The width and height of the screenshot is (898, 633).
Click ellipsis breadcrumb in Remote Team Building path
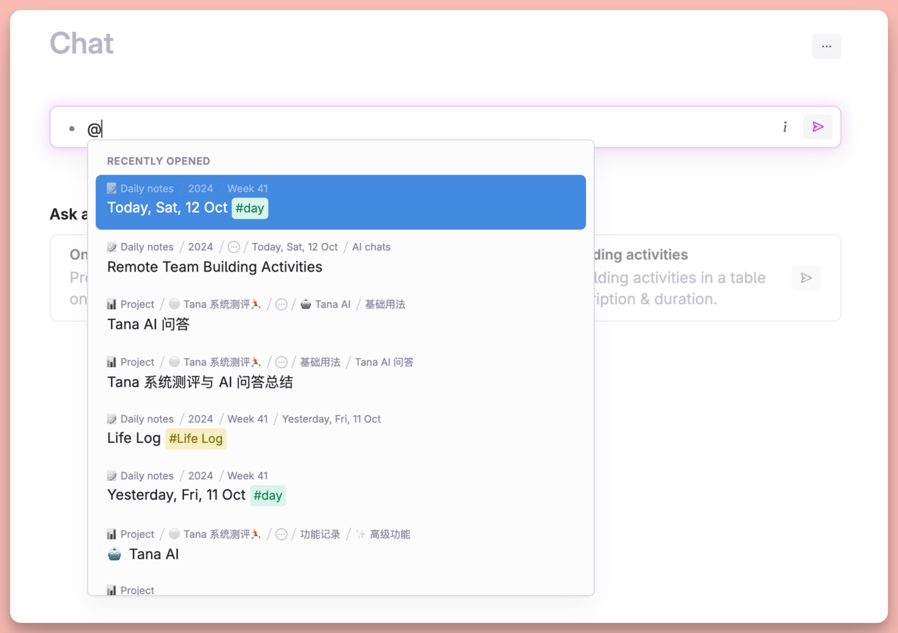point(234,247)
